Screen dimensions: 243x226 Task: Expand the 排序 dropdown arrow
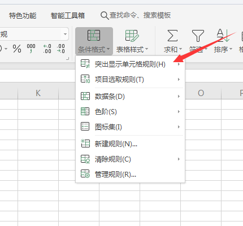tap(231, 49)
